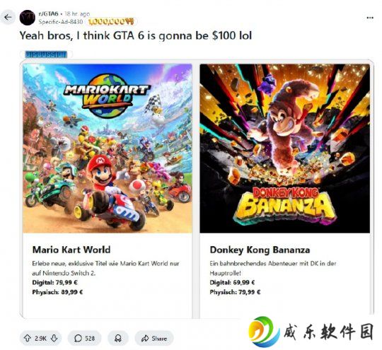The width and height of the screenshot is (382, 350).
Task: Click the 1,000,000 user flair badge
Action: point(111,22)
